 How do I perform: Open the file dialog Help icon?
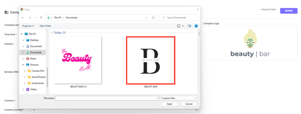point(196,26)
